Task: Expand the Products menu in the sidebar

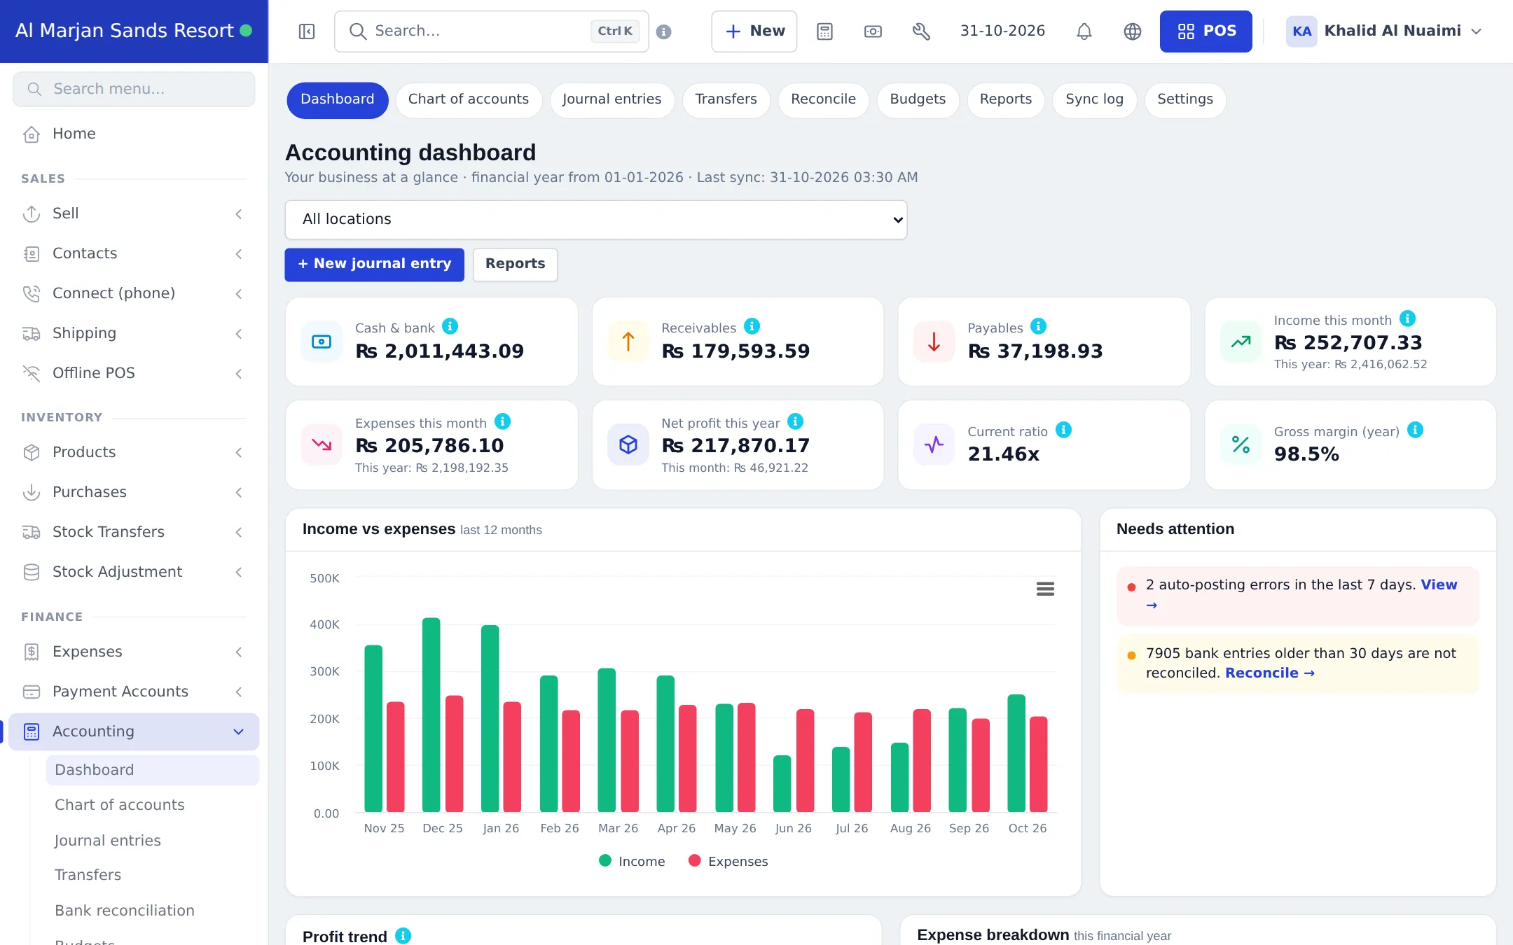Action: click(134, 452)
